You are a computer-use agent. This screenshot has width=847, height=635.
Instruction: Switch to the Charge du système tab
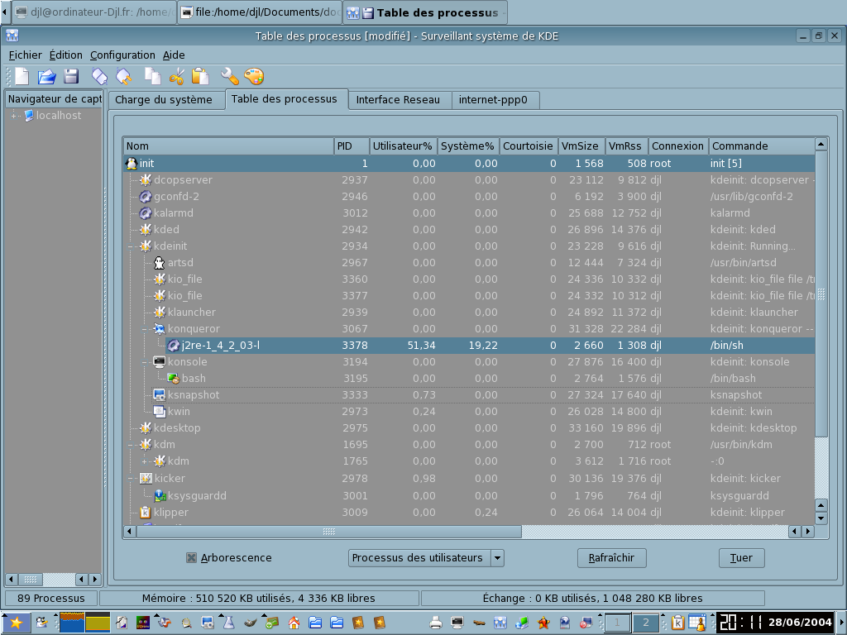[164, 100]
